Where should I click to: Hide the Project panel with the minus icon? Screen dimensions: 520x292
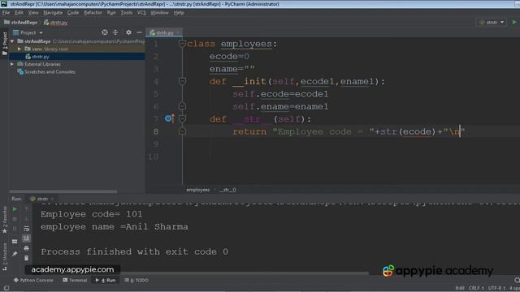point(139,32)
